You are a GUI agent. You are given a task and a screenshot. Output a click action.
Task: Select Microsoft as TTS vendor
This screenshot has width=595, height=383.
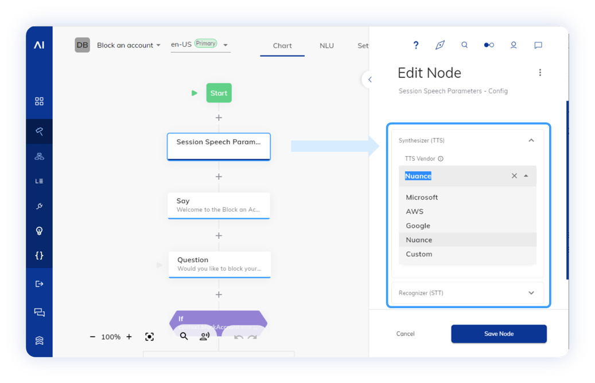468,197
